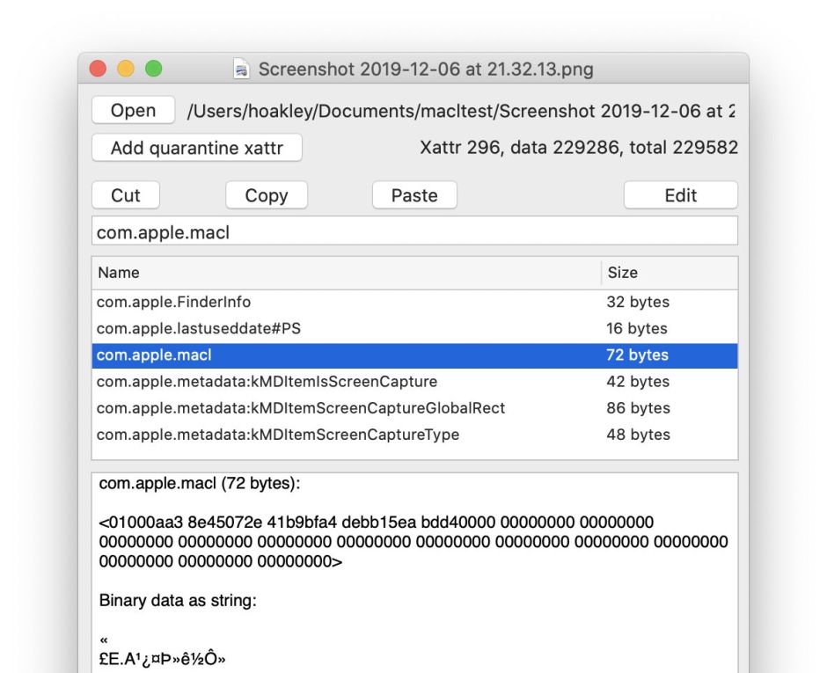Image resolution: width=827 pixels, height=673 pixels.
Task: Click Add quarantine xattr
Action: [196, 148]
